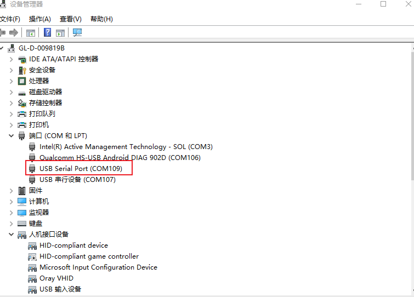The width and height of the screenshot is (414, 297).
Task: Click the show/hide console tree icon
Action: [31, 33]
